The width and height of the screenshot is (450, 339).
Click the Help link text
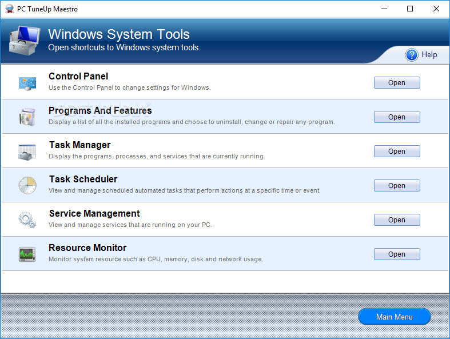429,54
